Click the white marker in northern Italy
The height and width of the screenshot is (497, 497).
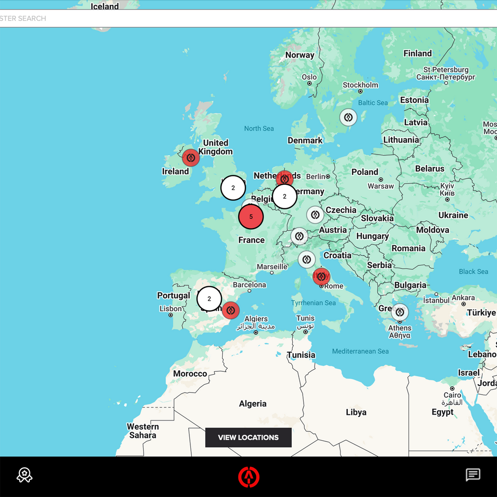tap(307, 259)
